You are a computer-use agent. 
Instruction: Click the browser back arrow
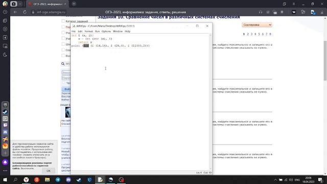pyautogui.click(x=15, y=12)
